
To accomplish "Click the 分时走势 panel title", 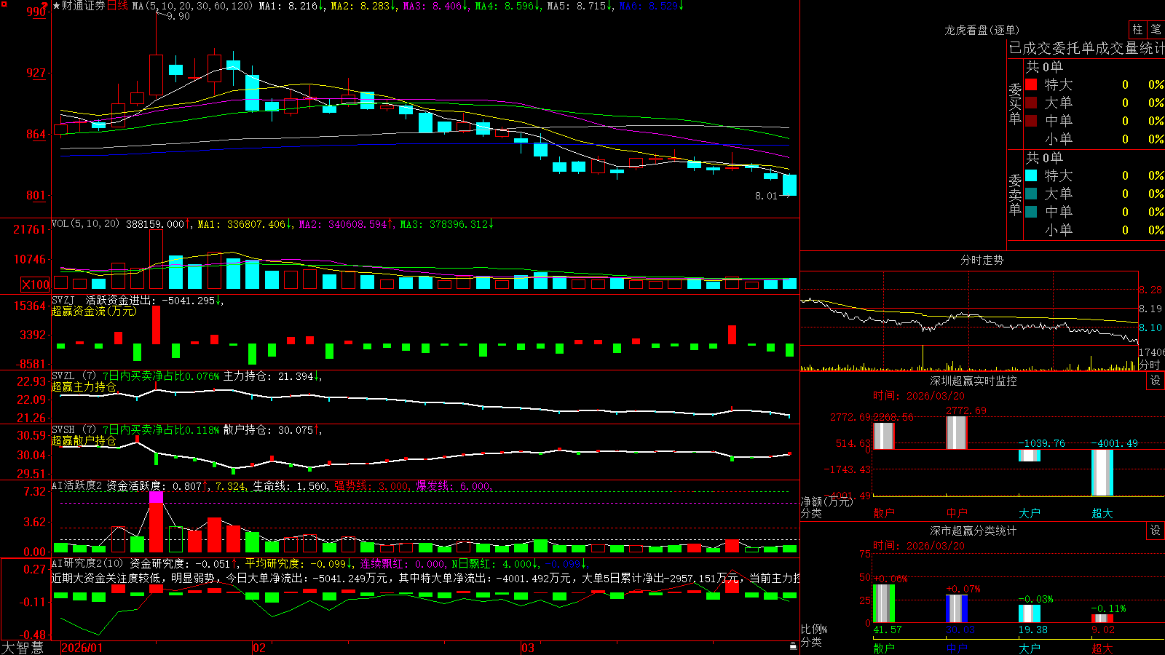I will [x=982, y=260].
